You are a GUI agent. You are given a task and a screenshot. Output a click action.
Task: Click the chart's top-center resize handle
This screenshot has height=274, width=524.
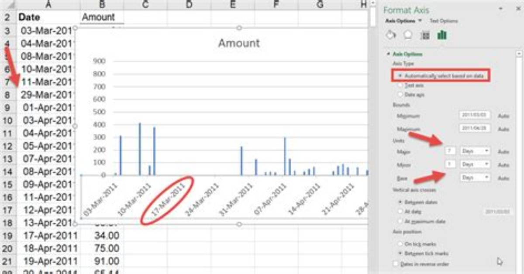(239, 28)
